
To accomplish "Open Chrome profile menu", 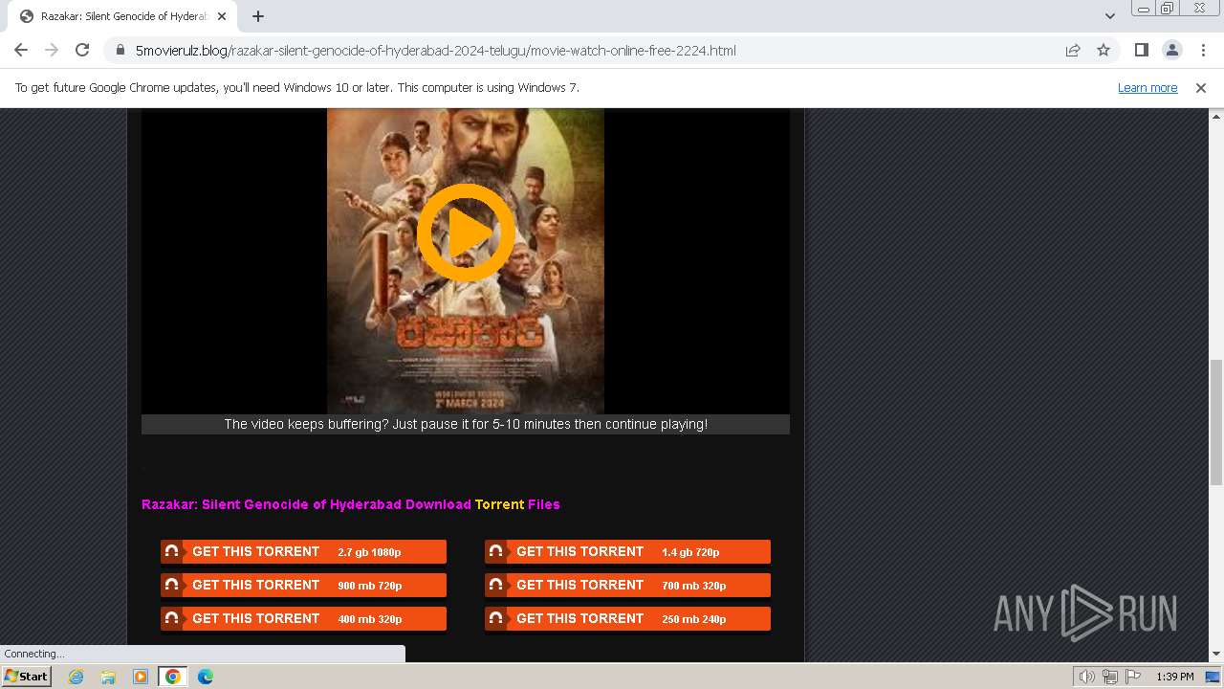I will pos(1172,50).
